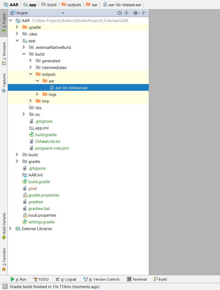Image resolution: width=220 pixels, height=290 pixels.
Task: Open the Terminal tool window
Action: click(137, 279)
